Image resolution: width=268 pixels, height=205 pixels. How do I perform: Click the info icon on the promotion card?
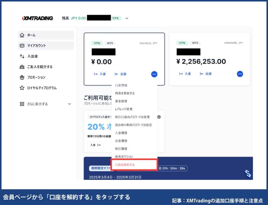[x=159, y=117]
